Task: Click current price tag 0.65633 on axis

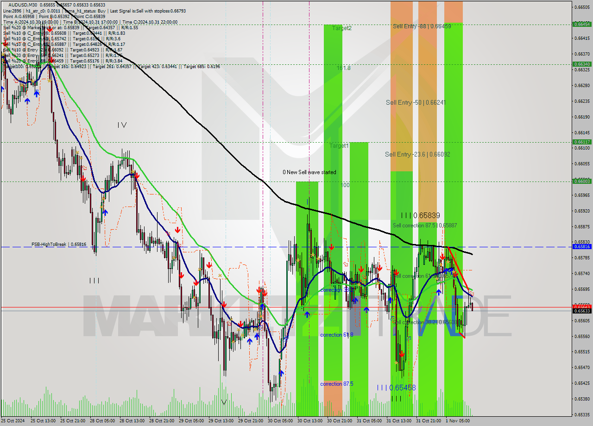Action: [582, 311]
